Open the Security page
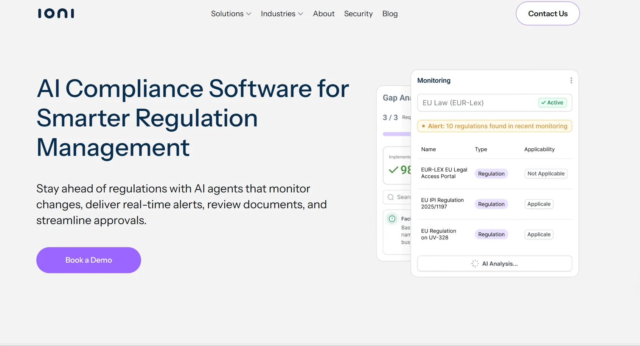Image resolution: width=640 pixels, height=346 pixels. 358,14
